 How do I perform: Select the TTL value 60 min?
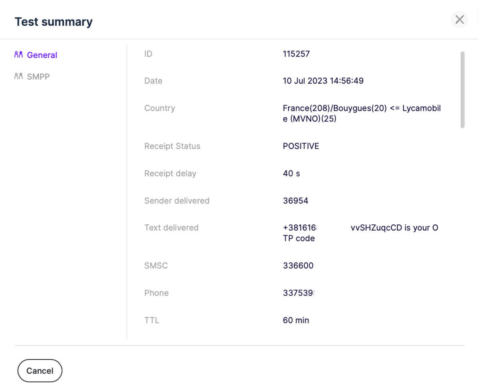(x=295, y=320)
